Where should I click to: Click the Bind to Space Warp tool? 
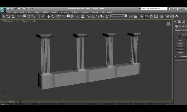pos(13,16)
